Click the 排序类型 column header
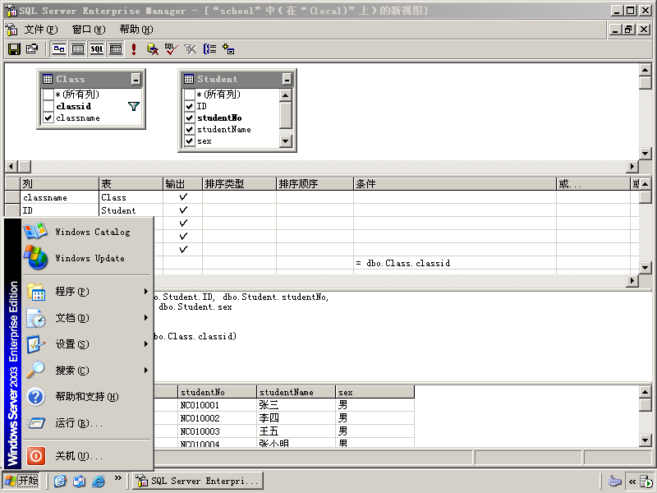The image size is (657, 493). point(239,184)
